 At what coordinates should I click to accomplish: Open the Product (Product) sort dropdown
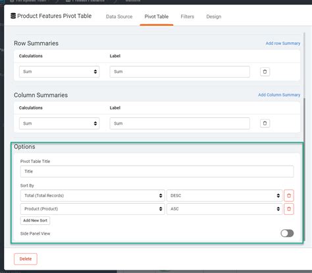click(92, 209)
